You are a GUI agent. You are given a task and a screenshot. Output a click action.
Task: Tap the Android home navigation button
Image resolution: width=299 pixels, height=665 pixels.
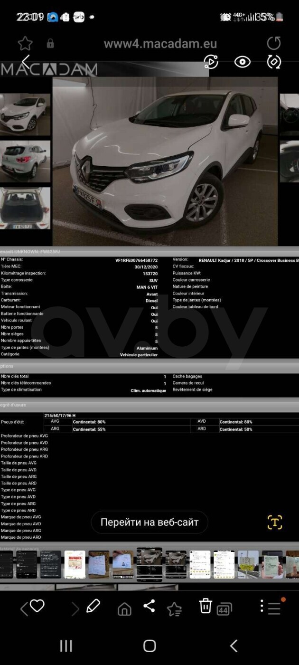[149, 646]
